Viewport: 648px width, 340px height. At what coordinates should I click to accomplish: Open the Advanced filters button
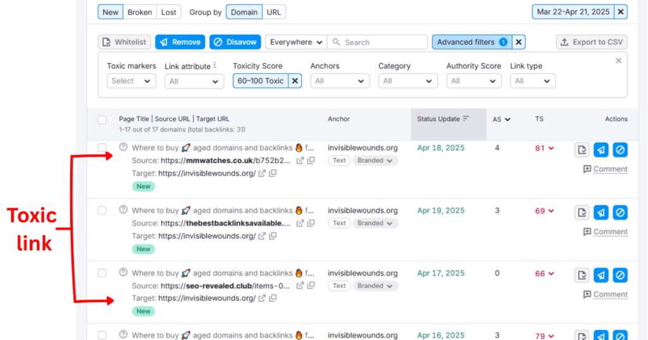click(x=472, y=42)
